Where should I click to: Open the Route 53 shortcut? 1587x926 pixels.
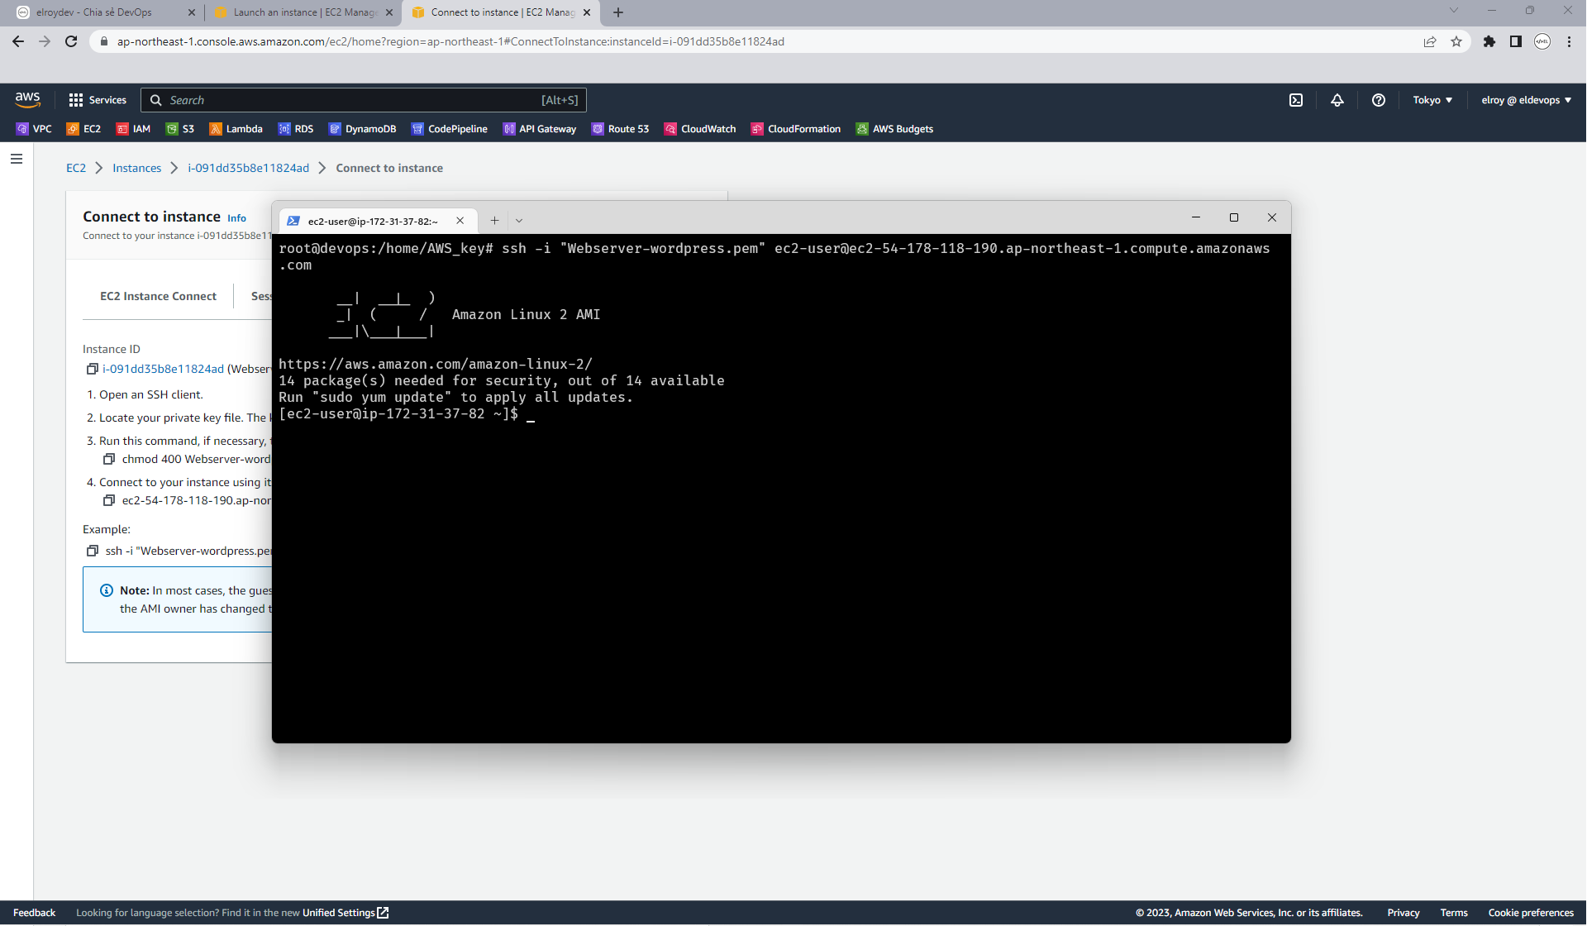click(621, 129)
